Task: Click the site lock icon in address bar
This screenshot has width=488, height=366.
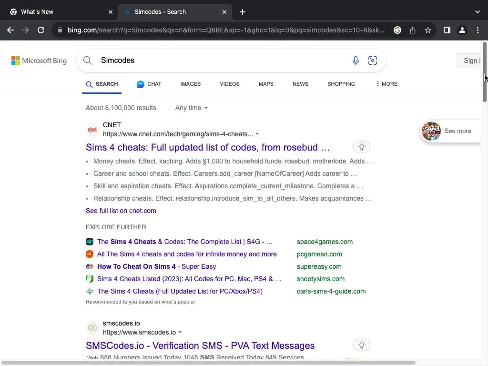Action: pyautogui.click(x=60, y=30)
